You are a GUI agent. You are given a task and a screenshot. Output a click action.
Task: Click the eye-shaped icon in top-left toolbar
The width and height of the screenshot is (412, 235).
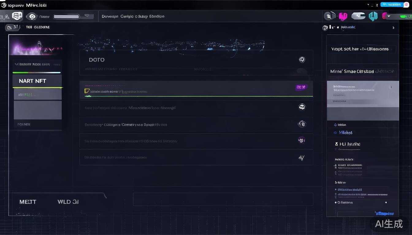[x=31, y=17]
